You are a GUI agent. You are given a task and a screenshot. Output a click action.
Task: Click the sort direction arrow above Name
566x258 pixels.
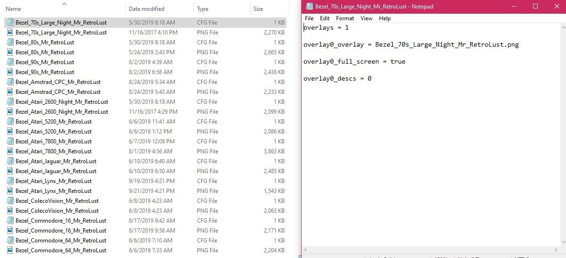(64, 4)
